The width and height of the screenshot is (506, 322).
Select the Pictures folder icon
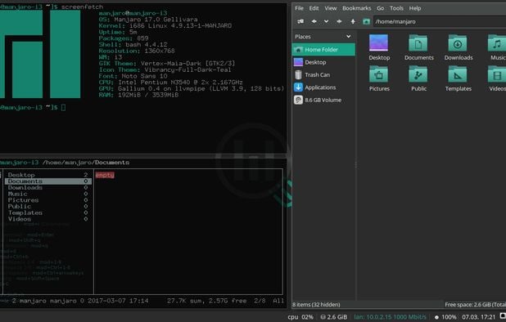[x=379, y=78]
